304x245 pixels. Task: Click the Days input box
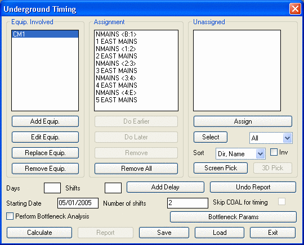[52, 188]
